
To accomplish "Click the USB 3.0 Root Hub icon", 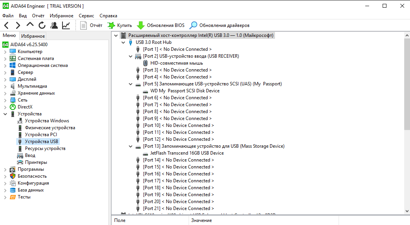I will [130, 42].
